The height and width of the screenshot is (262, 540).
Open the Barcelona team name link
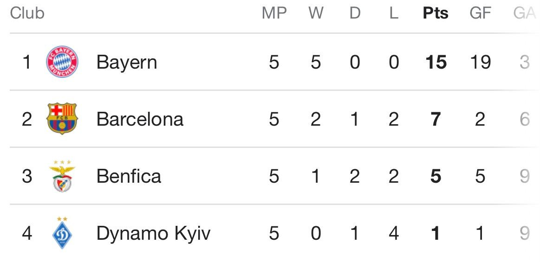point(140,119)
